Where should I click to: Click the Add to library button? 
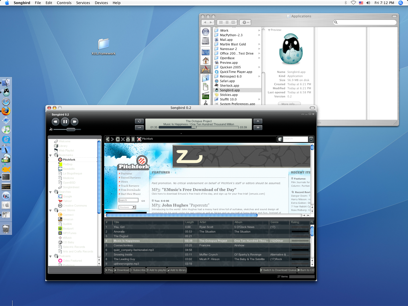[177, 270]
